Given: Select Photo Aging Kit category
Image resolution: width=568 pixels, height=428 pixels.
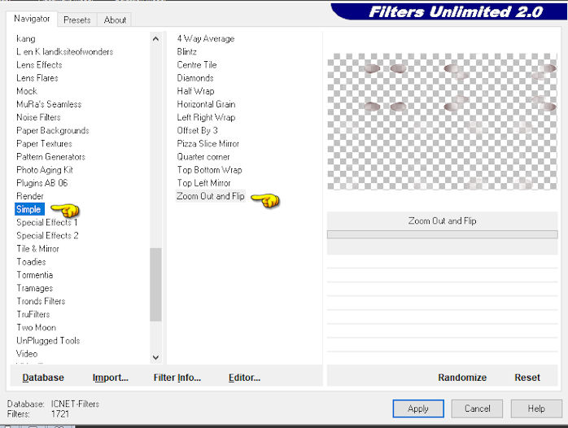Looking at the screenshot, I should pyautogui.click(x=45, y=170).
